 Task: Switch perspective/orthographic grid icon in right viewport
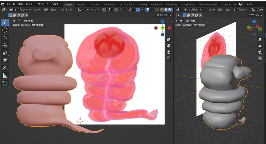[260, 58]
